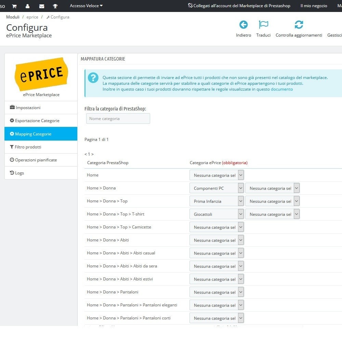Open the trophy icon in top bar
This screenshot has height=342, width=342.
pyautogui.click(x=55, y=6)
